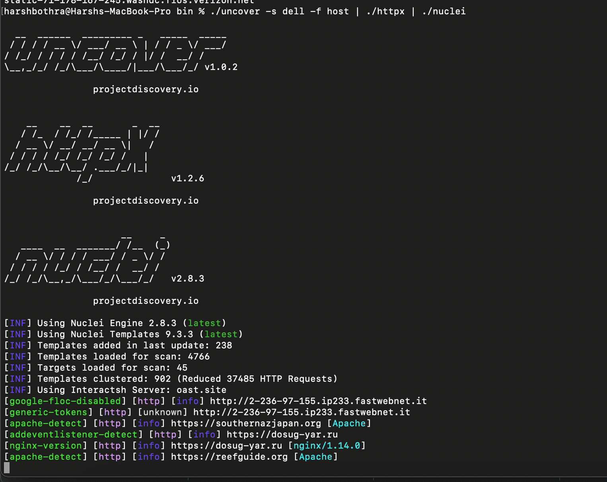
Task: Click green "latest" on Nuclei Engine line
Action: (x=204, y=323)
